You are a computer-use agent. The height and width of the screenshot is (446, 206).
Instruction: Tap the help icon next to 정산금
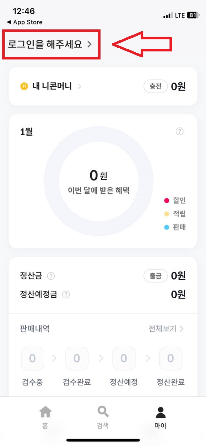pyautogui.click(x=51, y=276)
